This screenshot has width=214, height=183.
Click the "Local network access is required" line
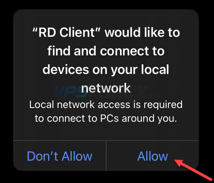[106, 105]
